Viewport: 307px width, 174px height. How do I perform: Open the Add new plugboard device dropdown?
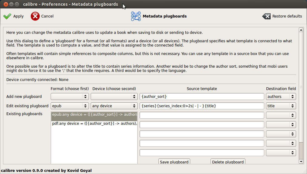114,97
